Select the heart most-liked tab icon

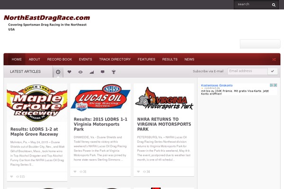coord(69,72)
